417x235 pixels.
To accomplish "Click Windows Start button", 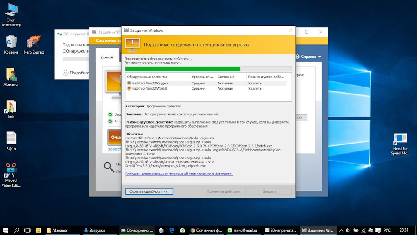I will tap(5, 230).
